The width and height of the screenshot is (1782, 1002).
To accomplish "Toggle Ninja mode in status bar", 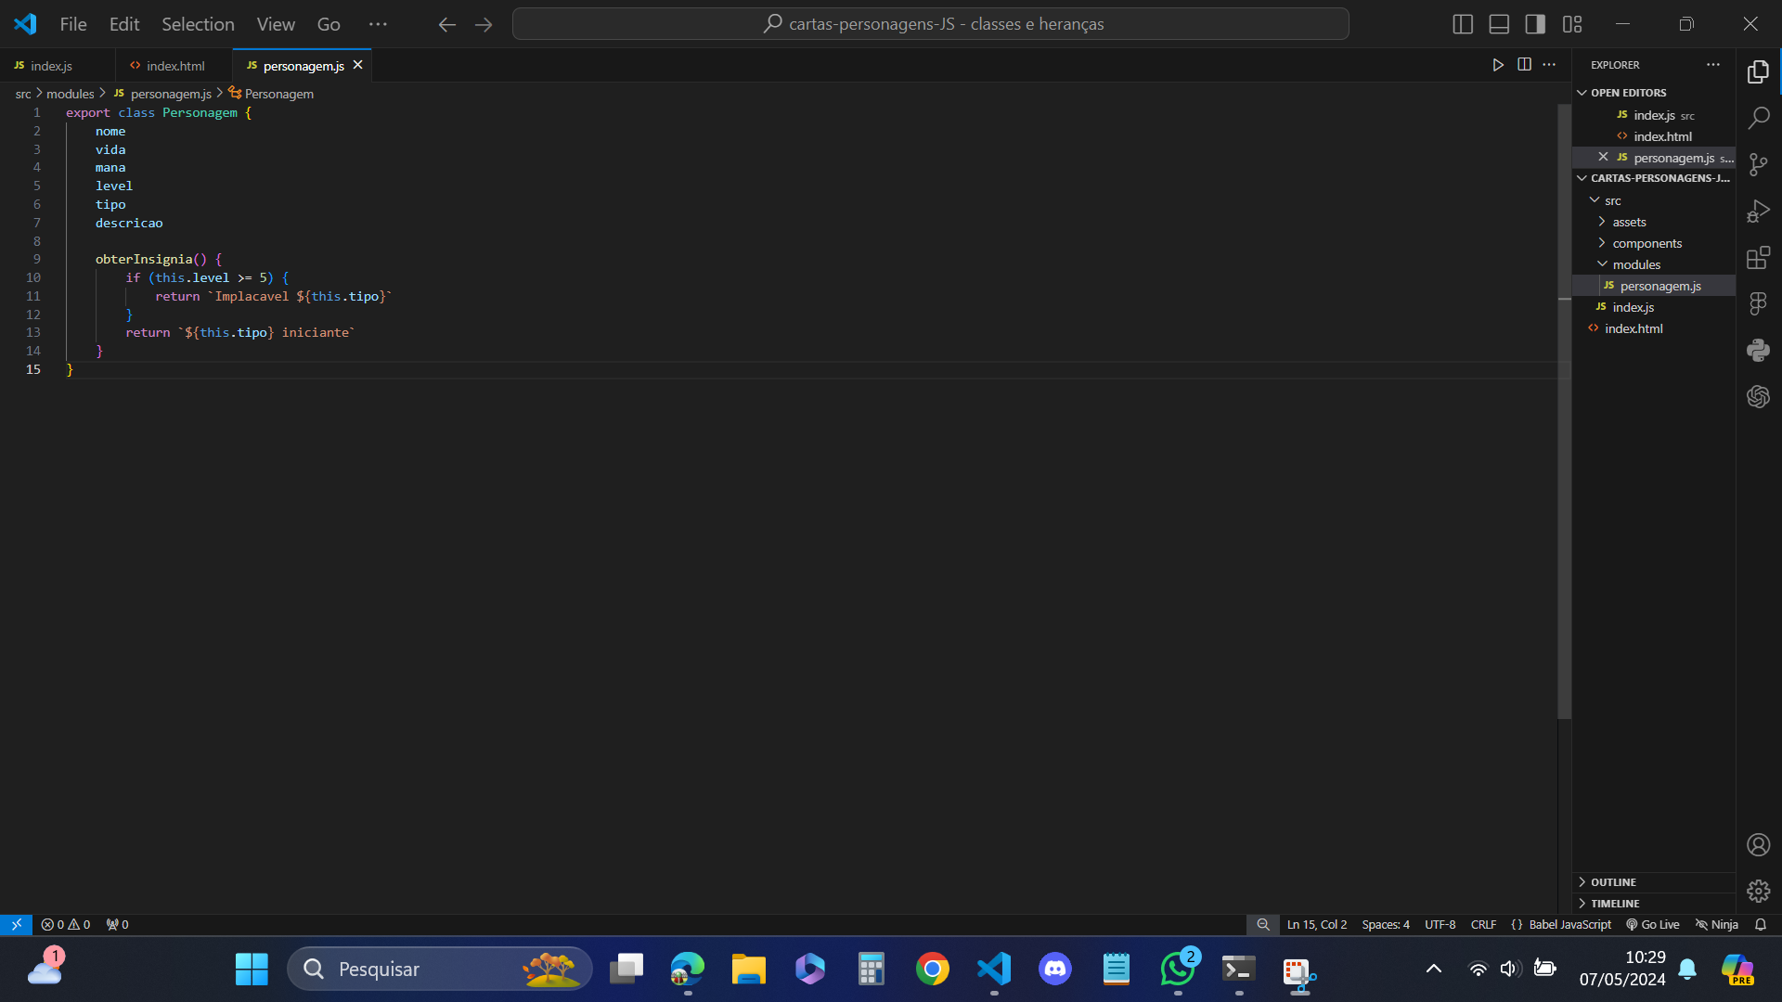I will tap(1716, 924).
